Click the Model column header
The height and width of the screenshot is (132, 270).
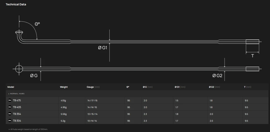tap(11, 87)
